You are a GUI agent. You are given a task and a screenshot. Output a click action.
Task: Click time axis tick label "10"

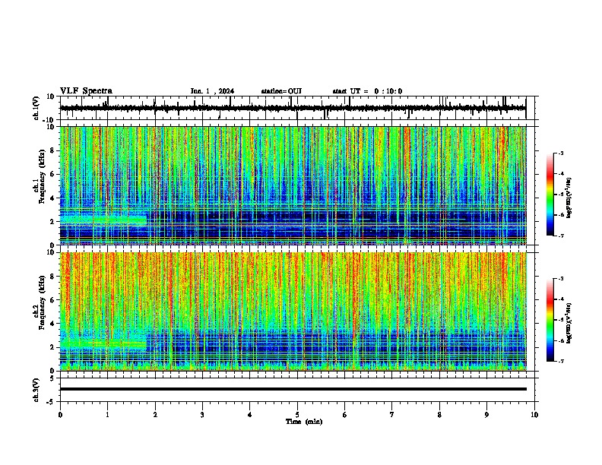point(534,415)
